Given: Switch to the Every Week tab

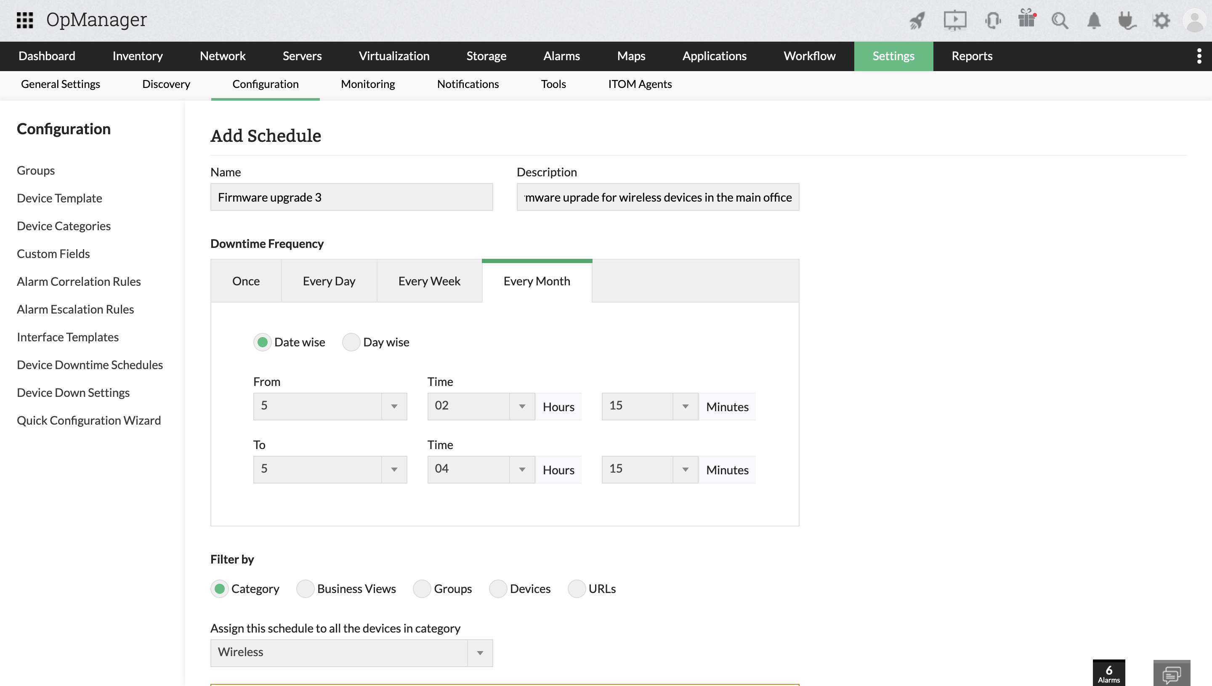Looking at the screenshot, I should coord(429,281).
